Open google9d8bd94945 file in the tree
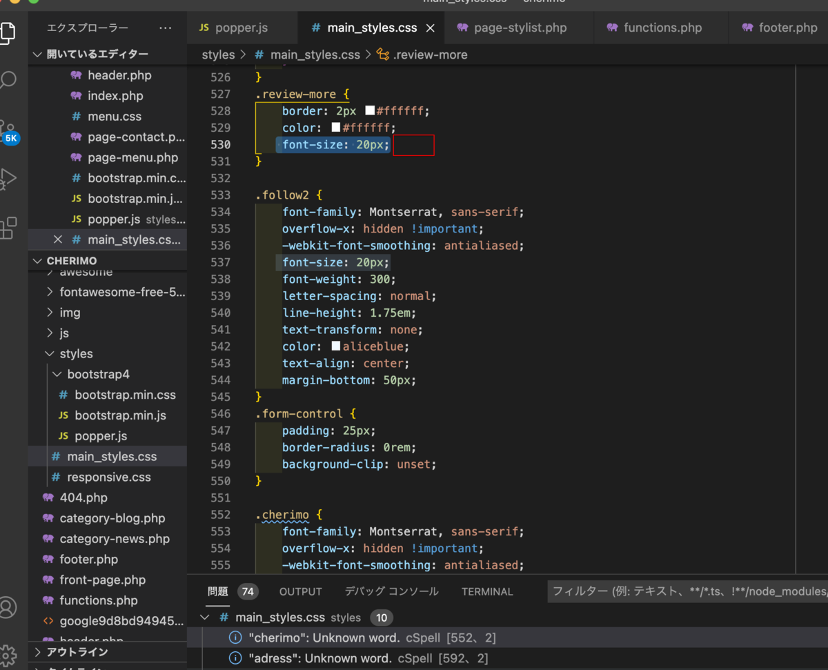Image resolution: width=828 pixels, height=670 pixels. [121, 621]
